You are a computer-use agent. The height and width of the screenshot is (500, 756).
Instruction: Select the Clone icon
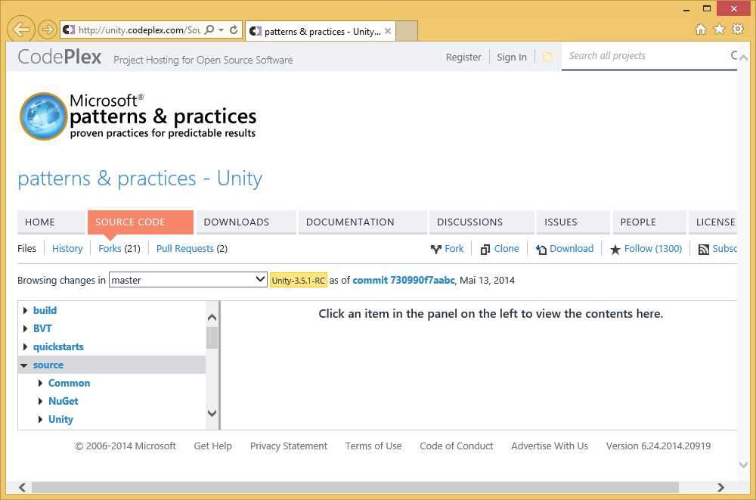[486, 248]
